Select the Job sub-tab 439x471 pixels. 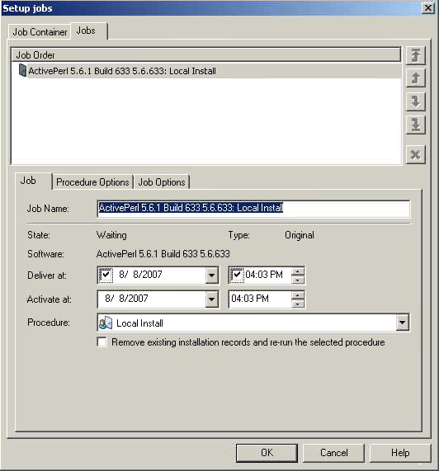point(33,181)
